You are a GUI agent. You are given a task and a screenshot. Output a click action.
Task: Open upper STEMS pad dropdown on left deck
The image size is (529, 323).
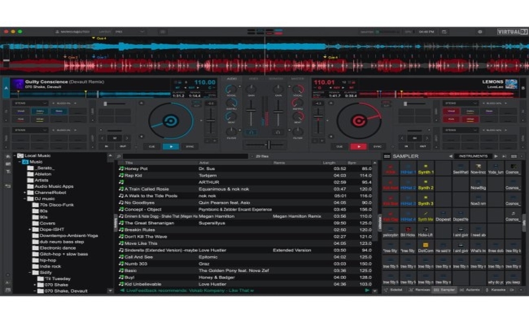[x=30, y=103]
